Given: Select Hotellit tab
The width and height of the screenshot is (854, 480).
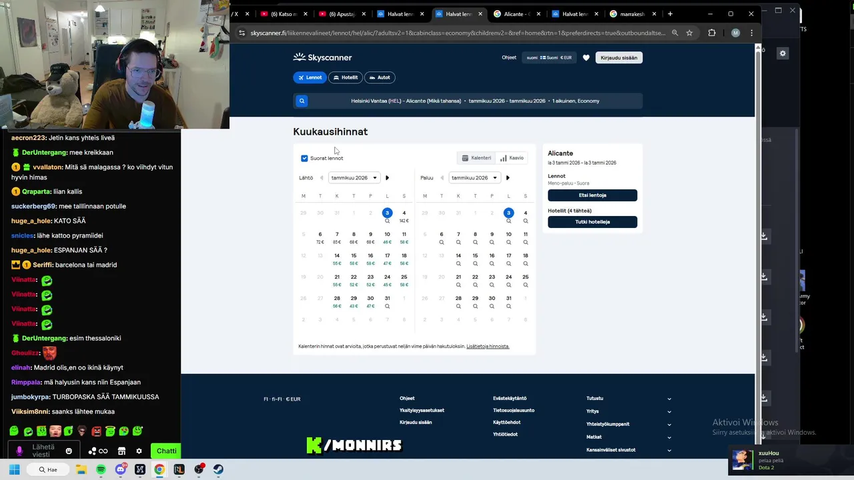Looking at the screenshot, I should click(x=346, y=77).
